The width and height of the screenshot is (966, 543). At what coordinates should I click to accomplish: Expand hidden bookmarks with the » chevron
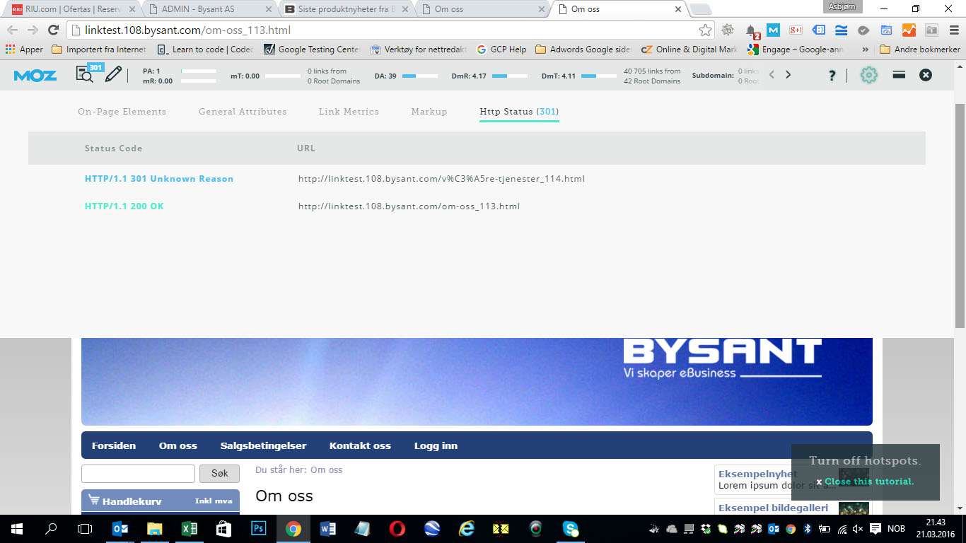pyautogui.click(x=865, y=49)
